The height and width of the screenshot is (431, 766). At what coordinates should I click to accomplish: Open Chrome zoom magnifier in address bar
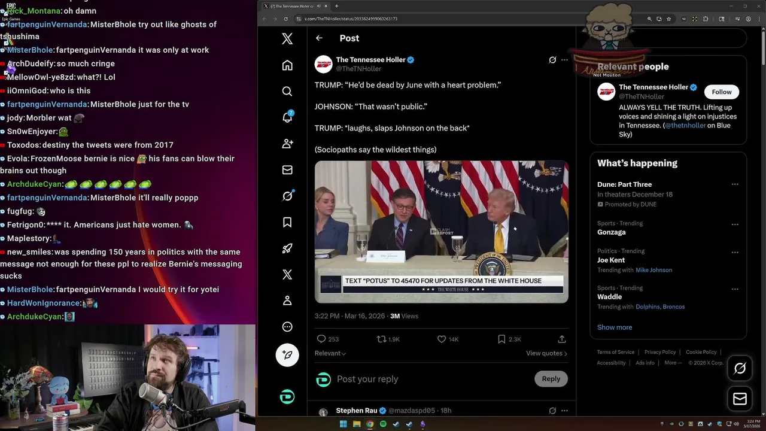tap(649, 19)
